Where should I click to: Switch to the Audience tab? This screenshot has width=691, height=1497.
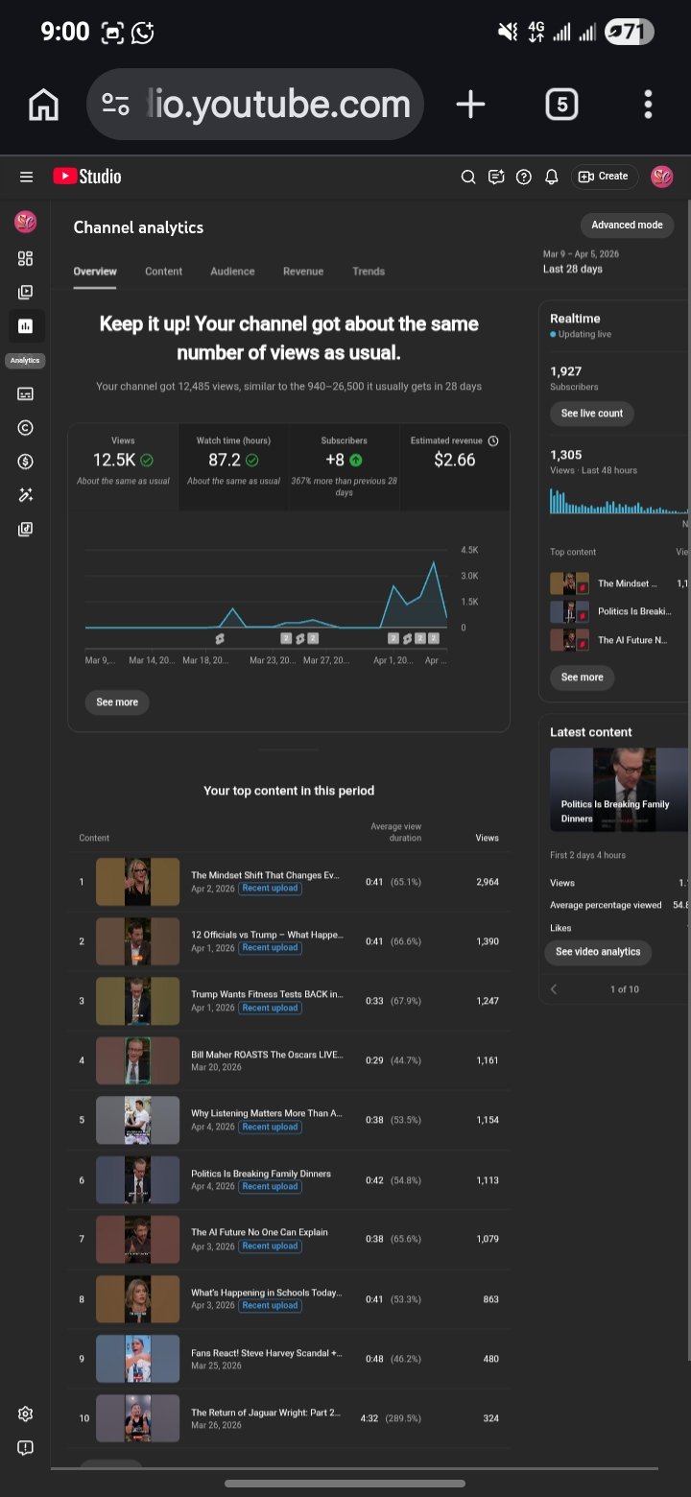pos(232,272)
